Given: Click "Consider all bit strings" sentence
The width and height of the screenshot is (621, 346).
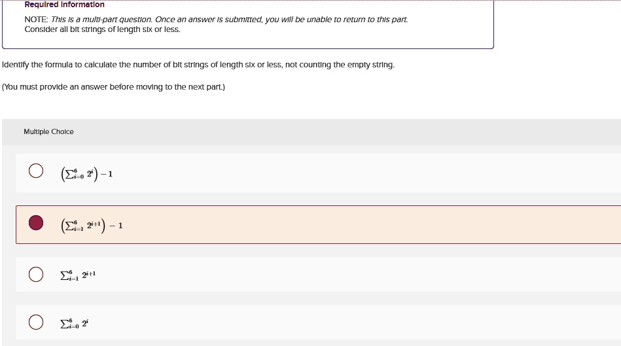Looking at the screenshot, I should [x=103, y=29].
